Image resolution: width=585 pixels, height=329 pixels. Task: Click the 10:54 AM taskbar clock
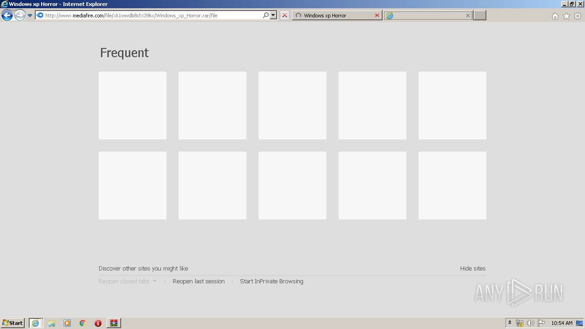coord(562,323)
